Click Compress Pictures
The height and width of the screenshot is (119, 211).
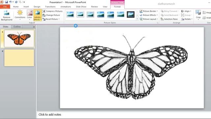53,11
